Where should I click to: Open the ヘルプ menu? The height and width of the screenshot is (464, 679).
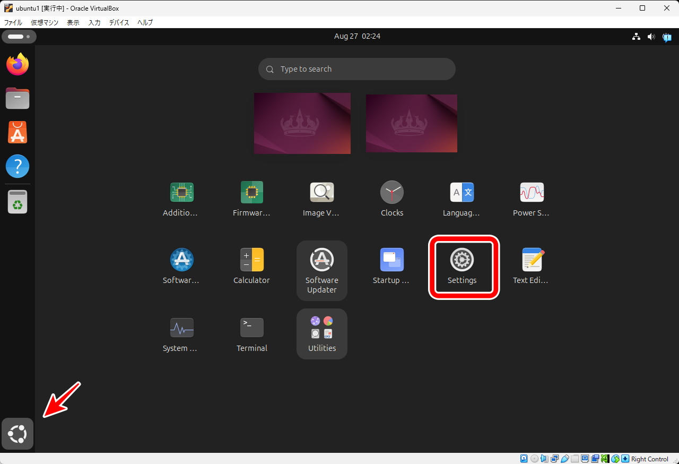pos(145,23)
